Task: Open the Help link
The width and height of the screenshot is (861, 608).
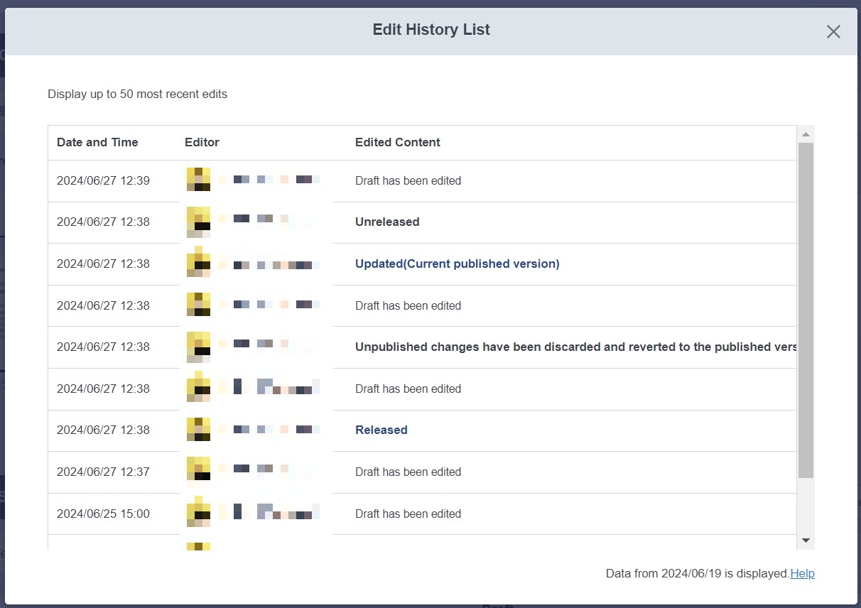Action: (802, 573)
